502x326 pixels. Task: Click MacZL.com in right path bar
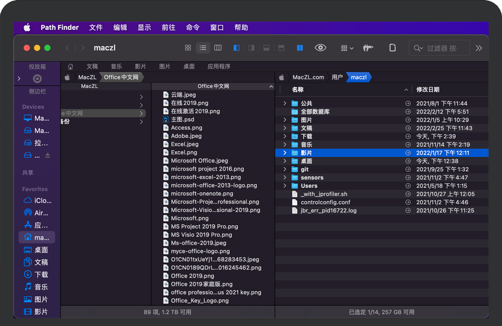click(308, 77)
